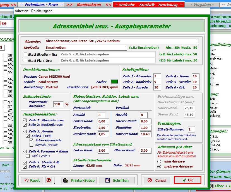
Task: Enable Statt Straße + Nr. checkbox
Action: point(26,54)
